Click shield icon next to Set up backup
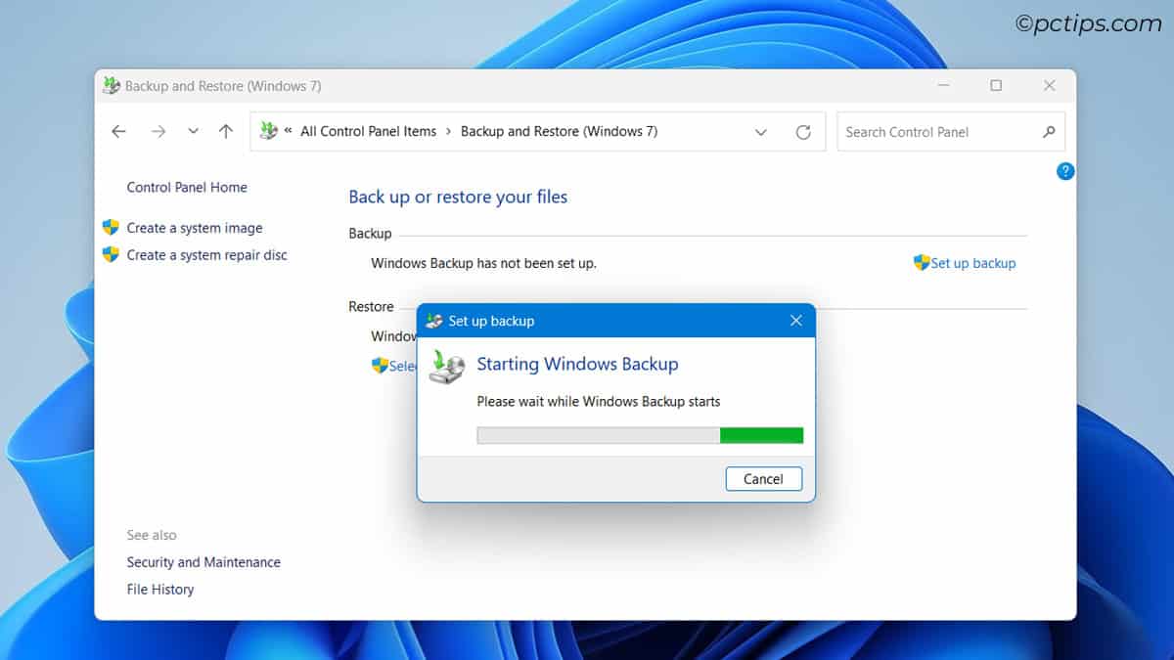 pos(922,262)
